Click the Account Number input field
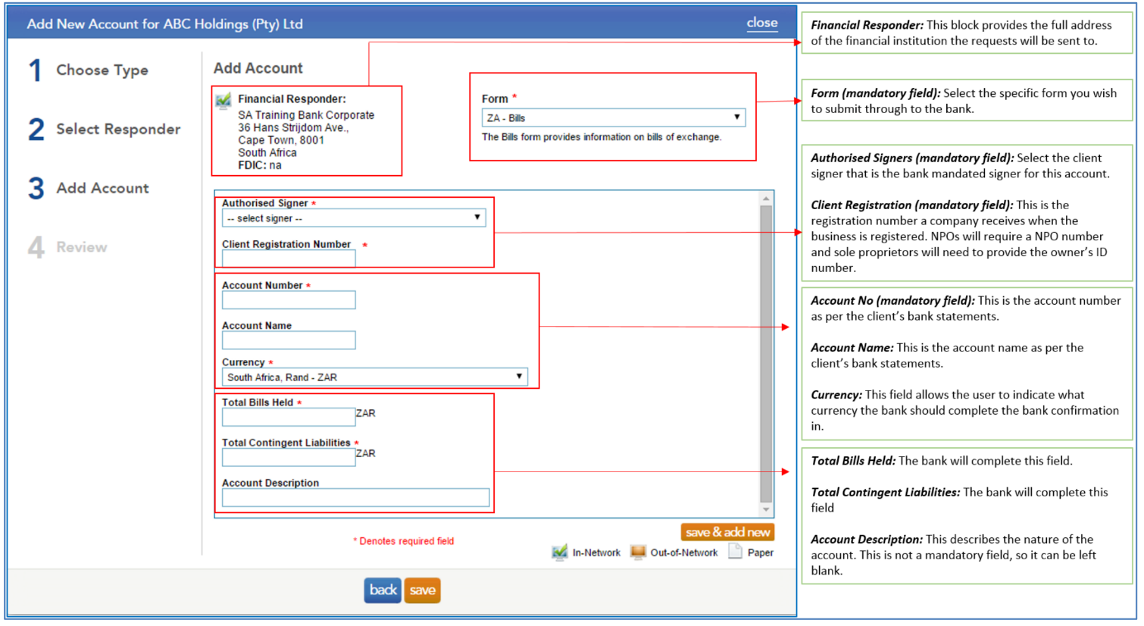Screen dimensions: 1144x626 [289, 300]
